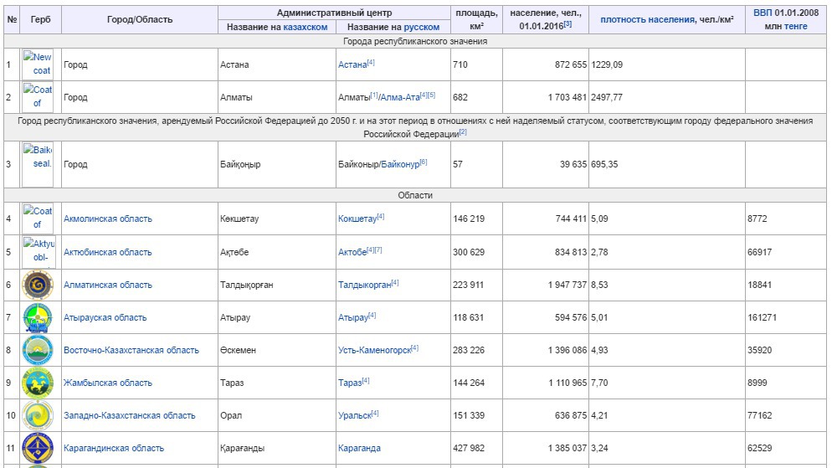This screenshot has height=468, width=832.
Task: Click the ВВП link in the header
Action: 762,13
